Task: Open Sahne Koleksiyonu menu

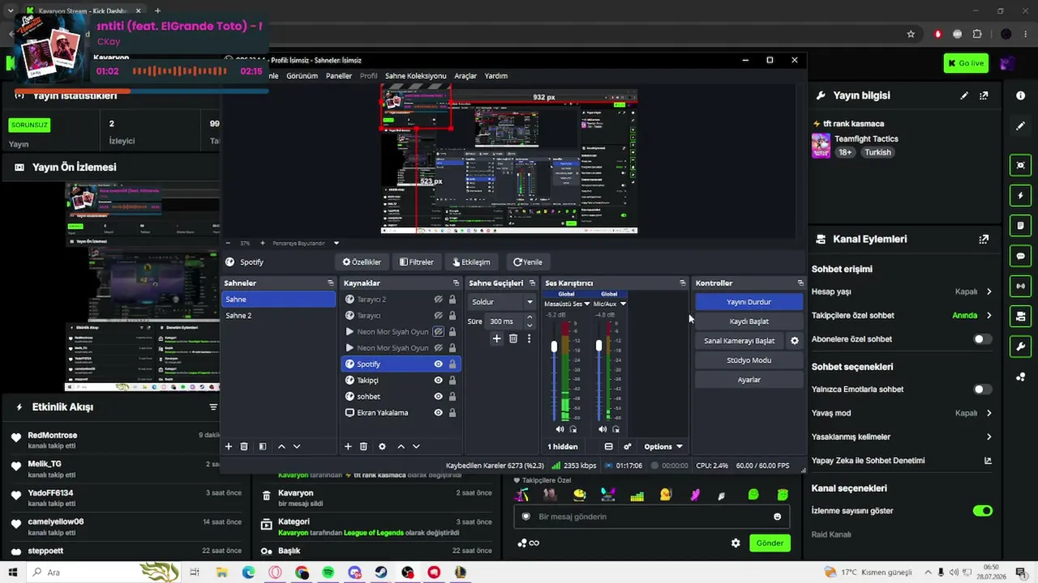Action: click(x=415, y=76)
